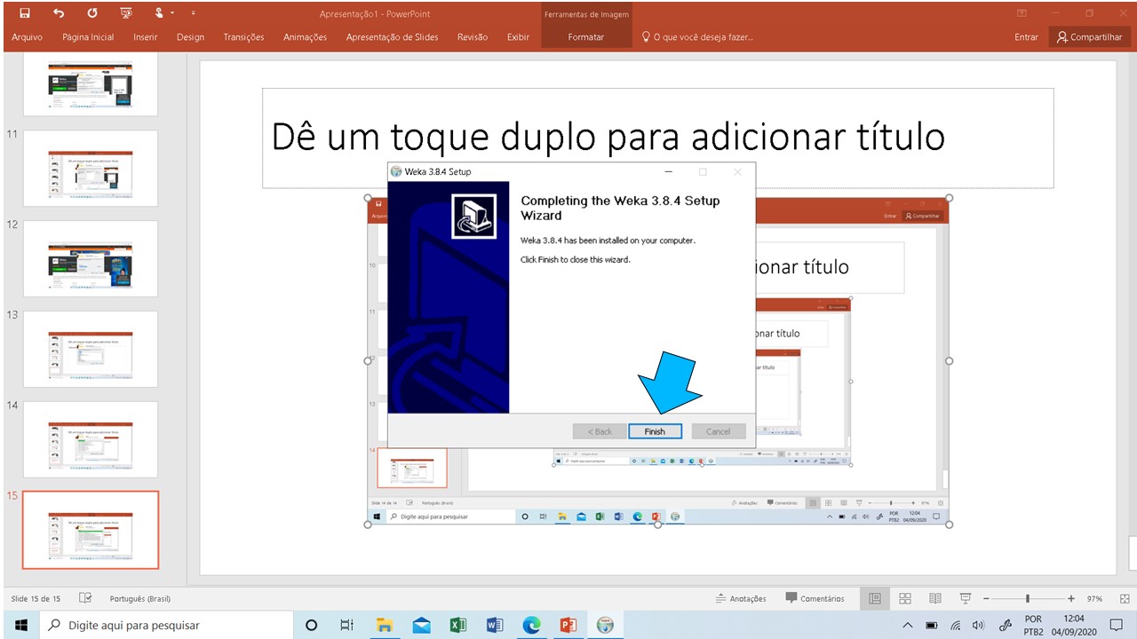Go to Transições tab
Screen dimensions: 1137x639
pyautogui.click(x=243, y=37)
